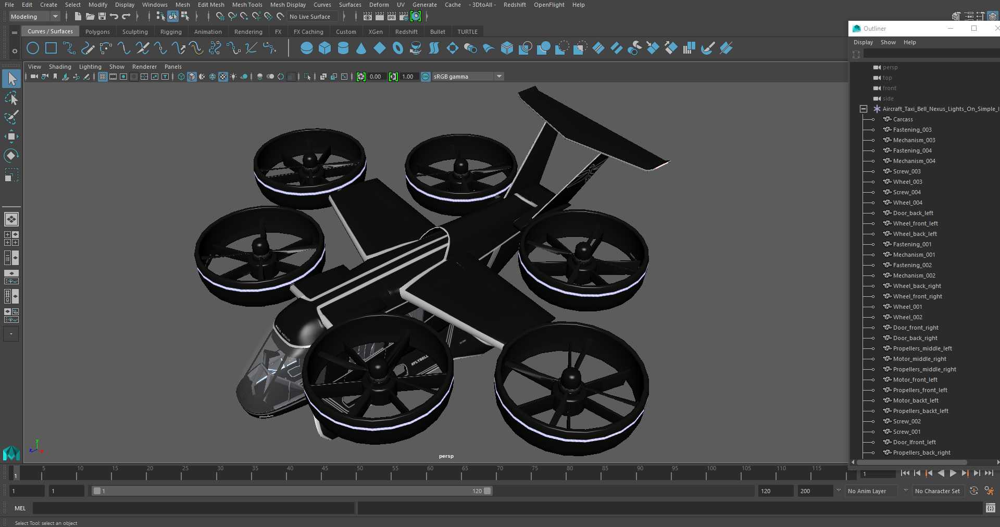The width and height of the screenshot is (1000, 527).
Task: Toggle textured display in viewport
Action: tap(223, 77)
